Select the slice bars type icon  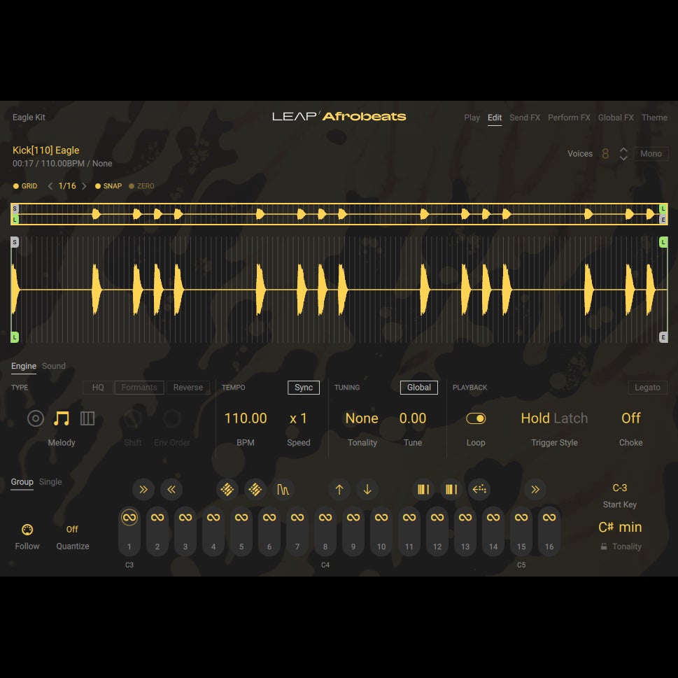tap(87, 418)
